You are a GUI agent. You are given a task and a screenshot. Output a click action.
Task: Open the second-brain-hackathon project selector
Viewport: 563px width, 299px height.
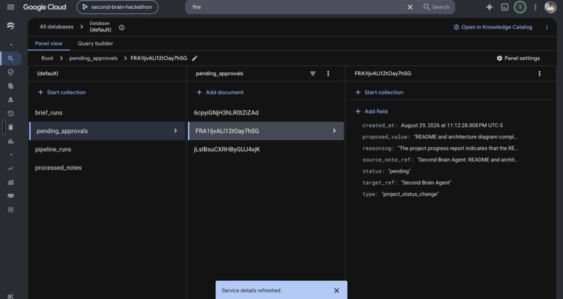click(117, 7)
